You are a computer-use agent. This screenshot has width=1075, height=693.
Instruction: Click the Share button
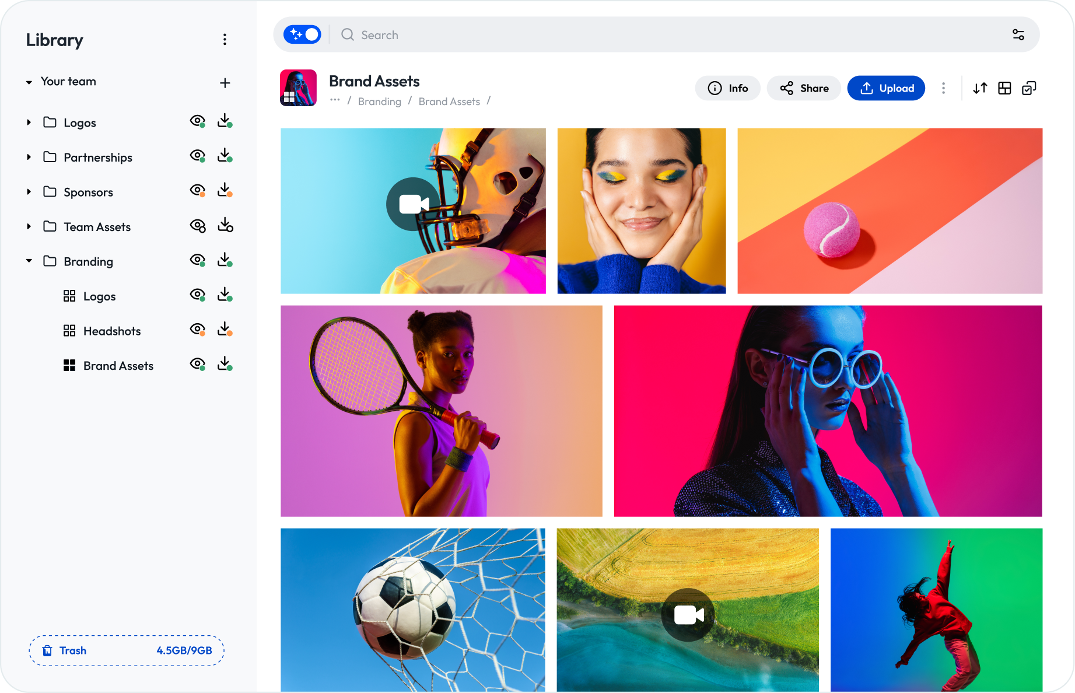(803, 88)
